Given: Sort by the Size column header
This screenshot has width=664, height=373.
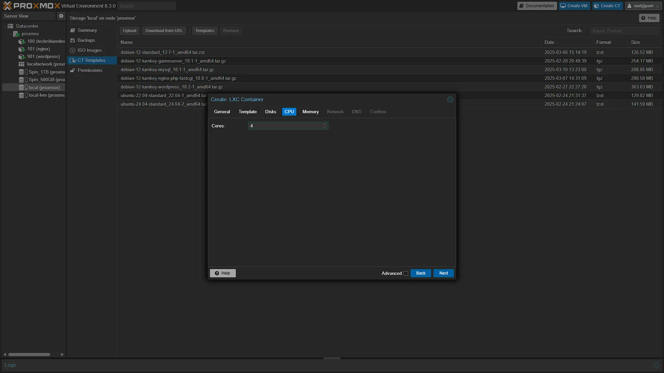Looking at the screenshot, I should [645, 42].
